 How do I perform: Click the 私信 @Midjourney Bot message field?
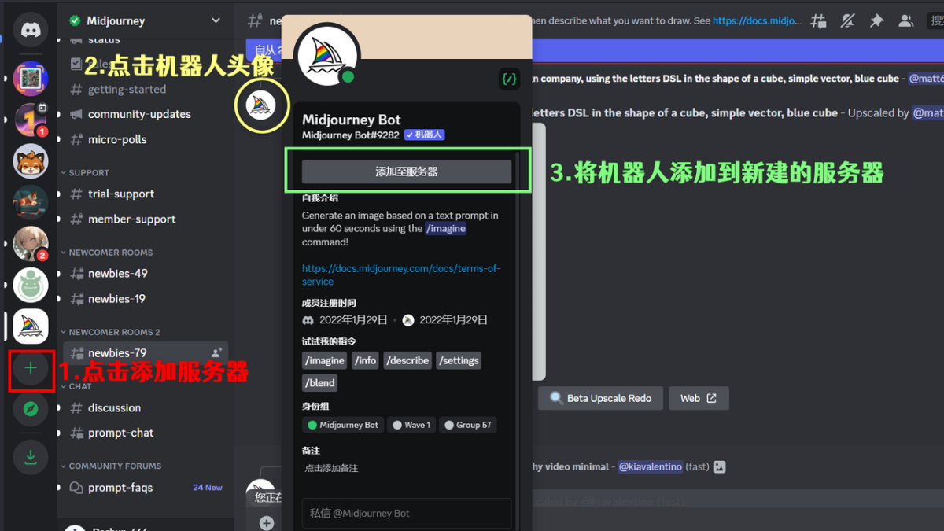[407, 513]
